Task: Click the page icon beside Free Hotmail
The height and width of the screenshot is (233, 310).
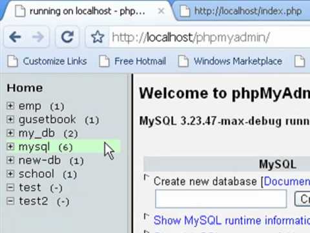Action: pos(104,61)
